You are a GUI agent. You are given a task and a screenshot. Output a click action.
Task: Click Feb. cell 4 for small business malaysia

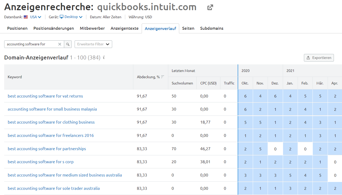coord(305,109)
